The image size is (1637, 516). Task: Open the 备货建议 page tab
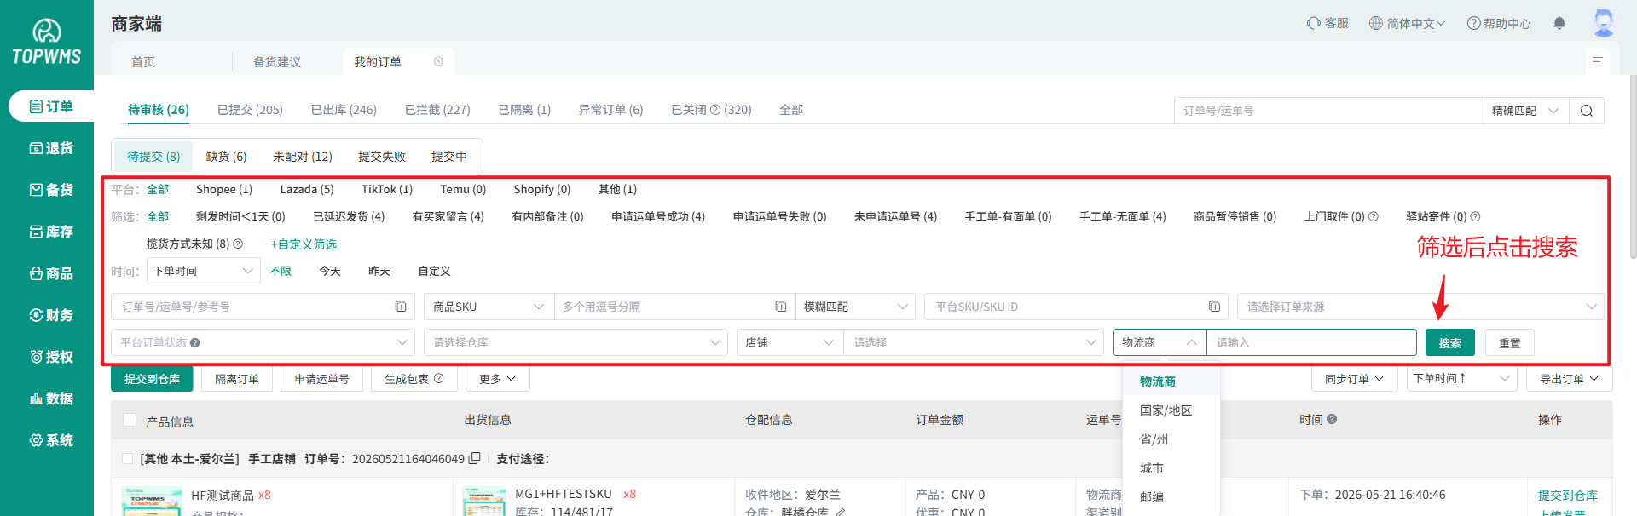[x=277, y=61]
